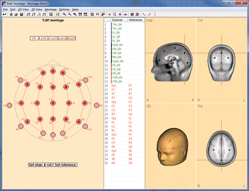Click the green 'S' electrode montage icon
The image size is (249, 191).
pos(39,14)
